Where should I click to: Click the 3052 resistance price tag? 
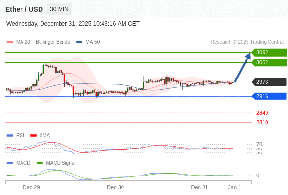pos(269,62)
